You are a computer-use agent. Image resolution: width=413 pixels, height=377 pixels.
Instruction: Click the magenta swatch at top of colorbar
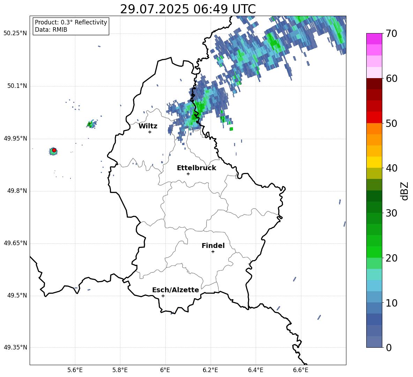point(374,39)
